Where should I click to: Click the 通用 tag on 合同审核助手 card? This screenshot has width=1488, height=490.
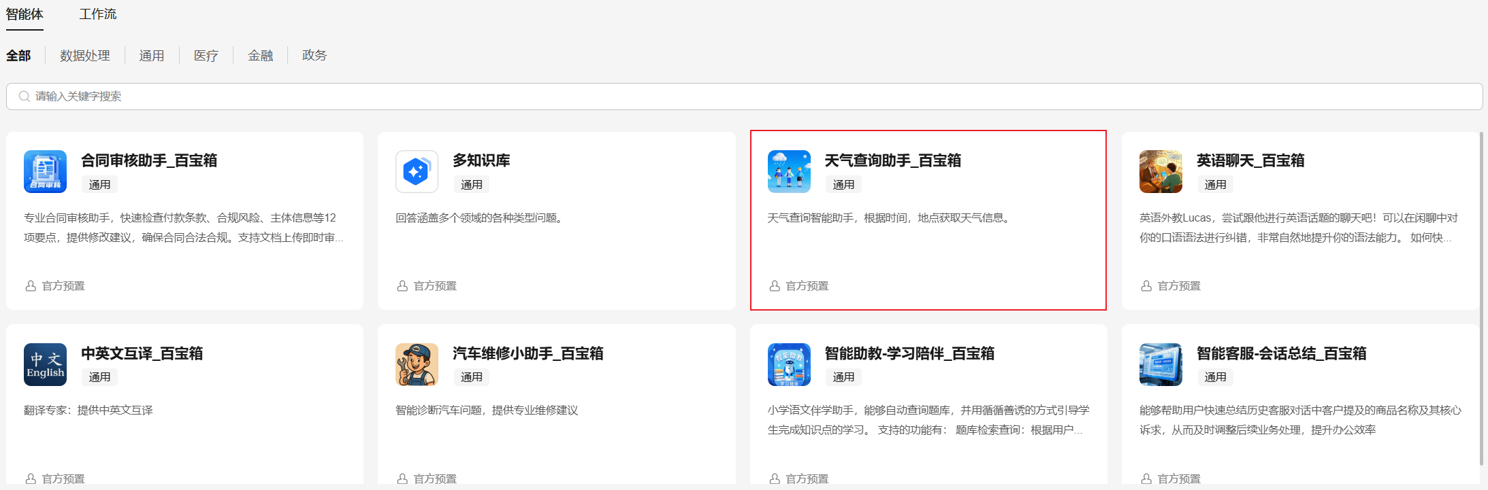click(x=99, y=184)
